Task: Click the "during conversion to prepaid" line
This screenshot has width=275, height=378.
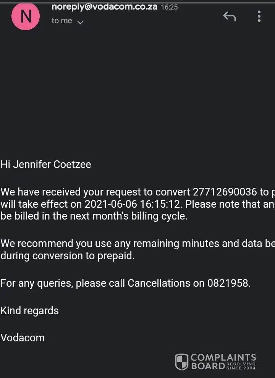Action: pos(68,255)
